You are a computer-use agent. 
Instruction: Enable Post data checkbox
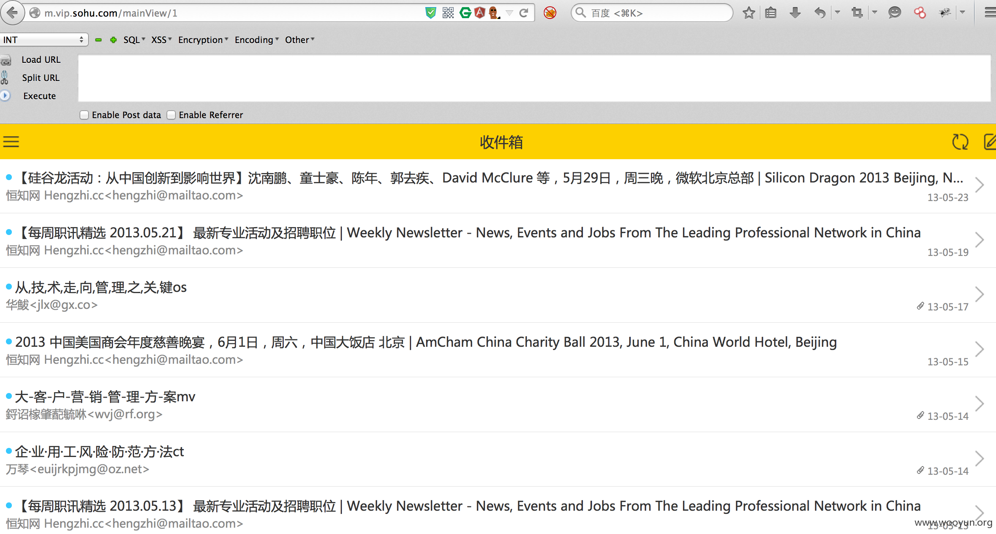coord(84,115)
